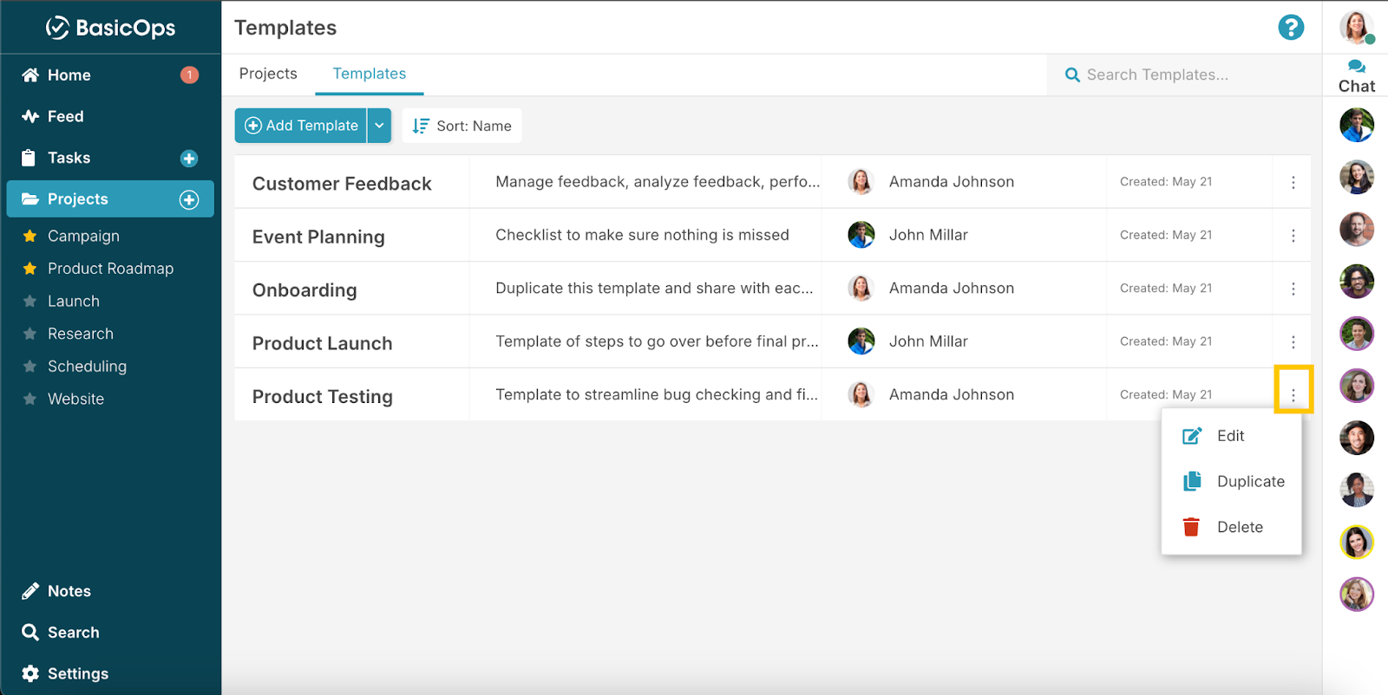This screenshot has width=1388, height=695.
Task: Star the Launch project
Action: point(29,302)
